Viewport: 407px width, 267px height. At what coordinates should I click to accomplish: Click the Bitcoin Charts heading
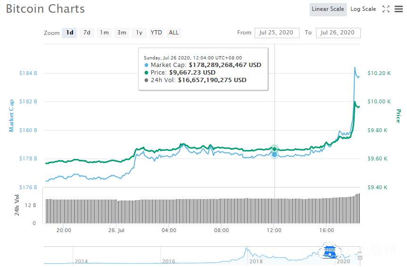(x=45, y=9)
